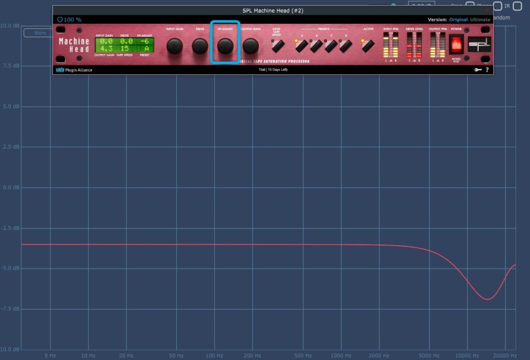Click the Store button
The width and height of the screenshot is (530, 360).
coord(40,33)
